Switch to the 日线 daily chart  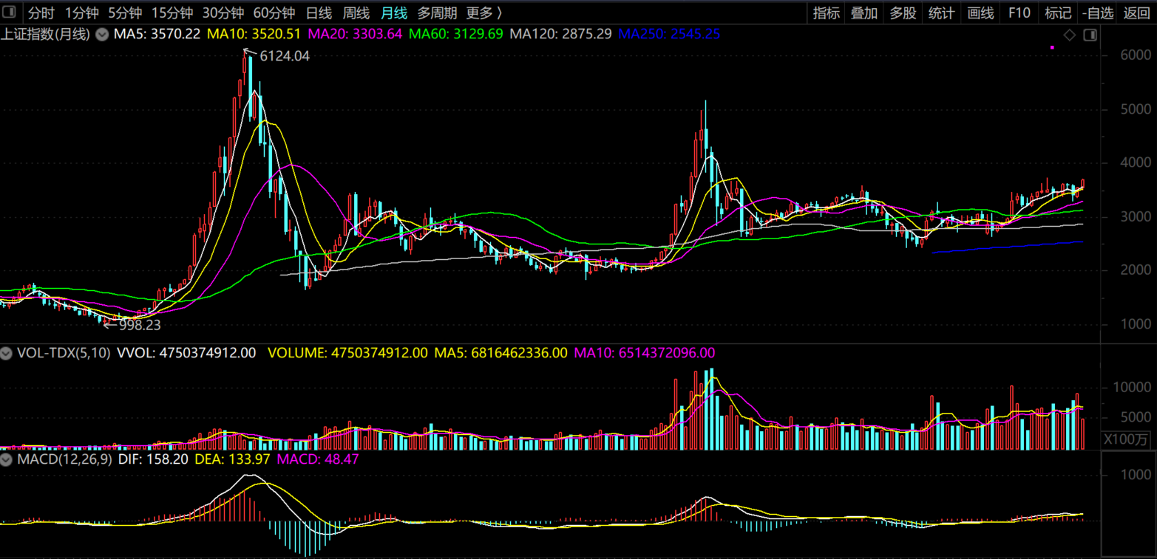click(x=319, y=13)
